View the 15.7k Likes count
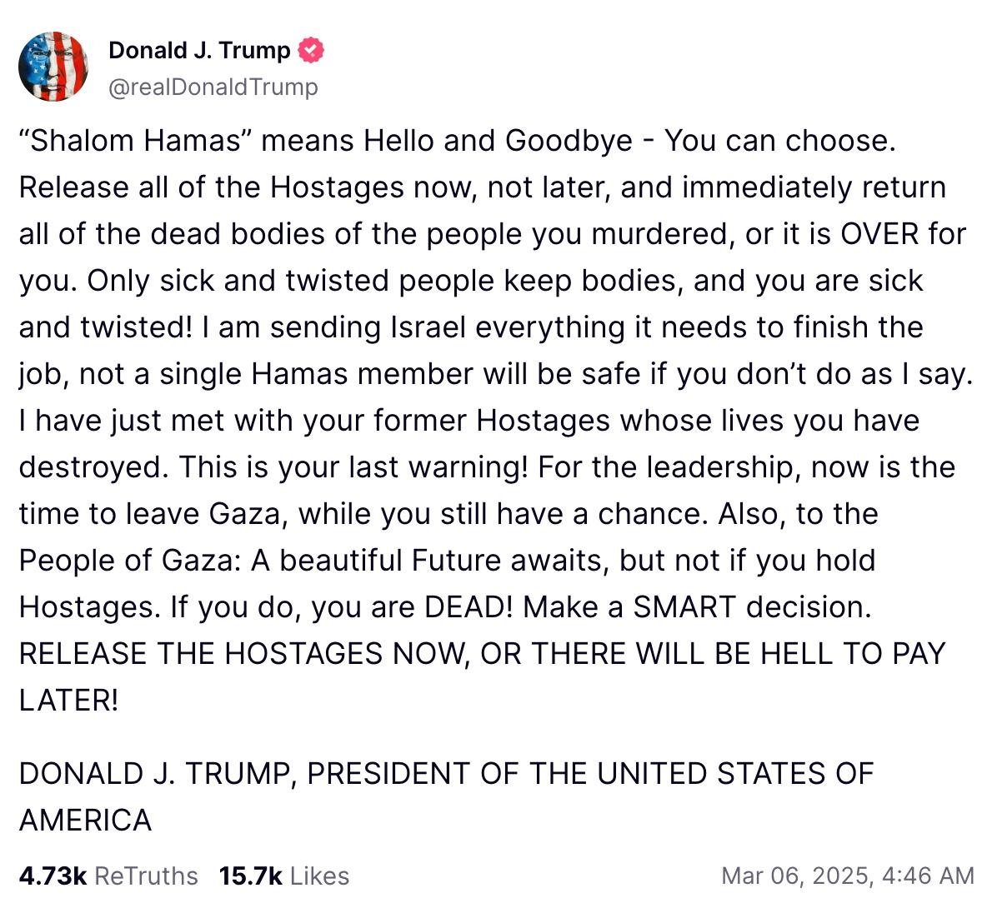The image size is (992, 913). tap(283, 876)
